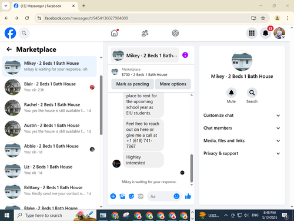Click large house photo in info panel
Viewport: 294px width, 221px height.
pos(242,61)
